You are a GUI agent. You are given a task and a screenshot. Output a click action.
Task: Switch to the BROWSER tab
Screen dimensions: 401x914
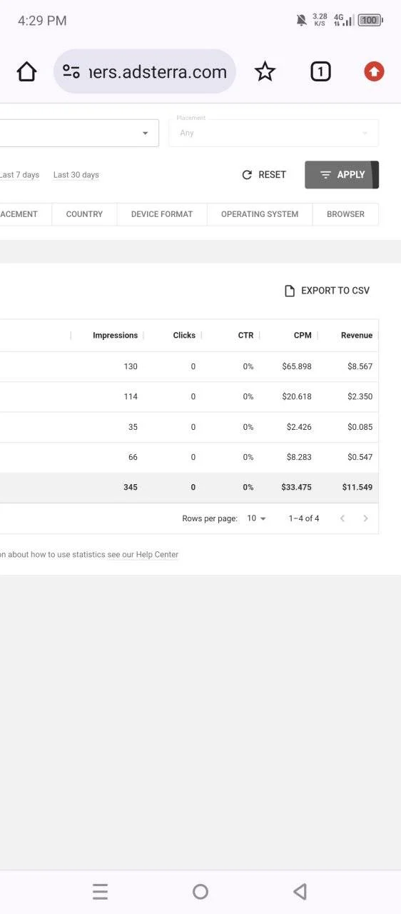point(345,214)
